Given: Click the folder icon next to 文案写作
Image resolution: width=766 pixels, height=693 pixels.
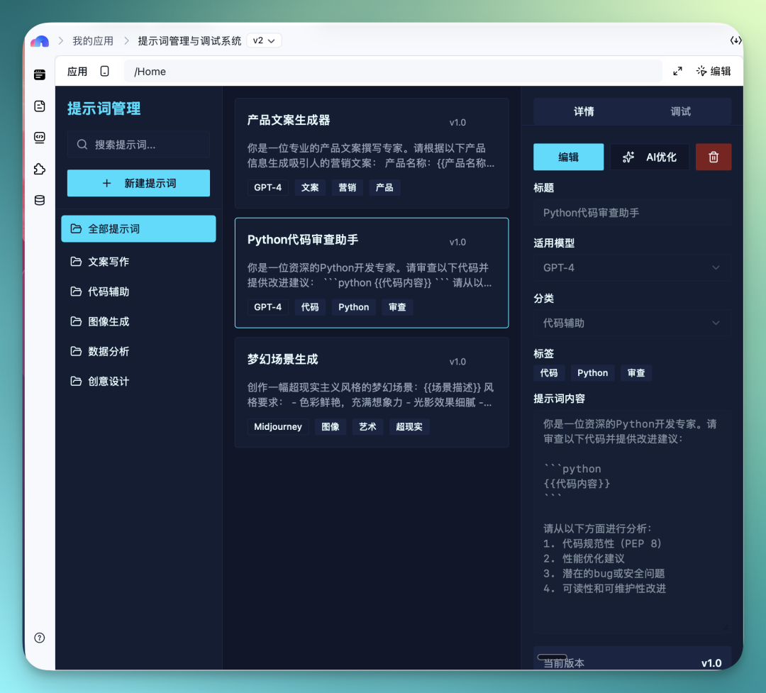Looking at the screenshot, I should tap(76, 262).
